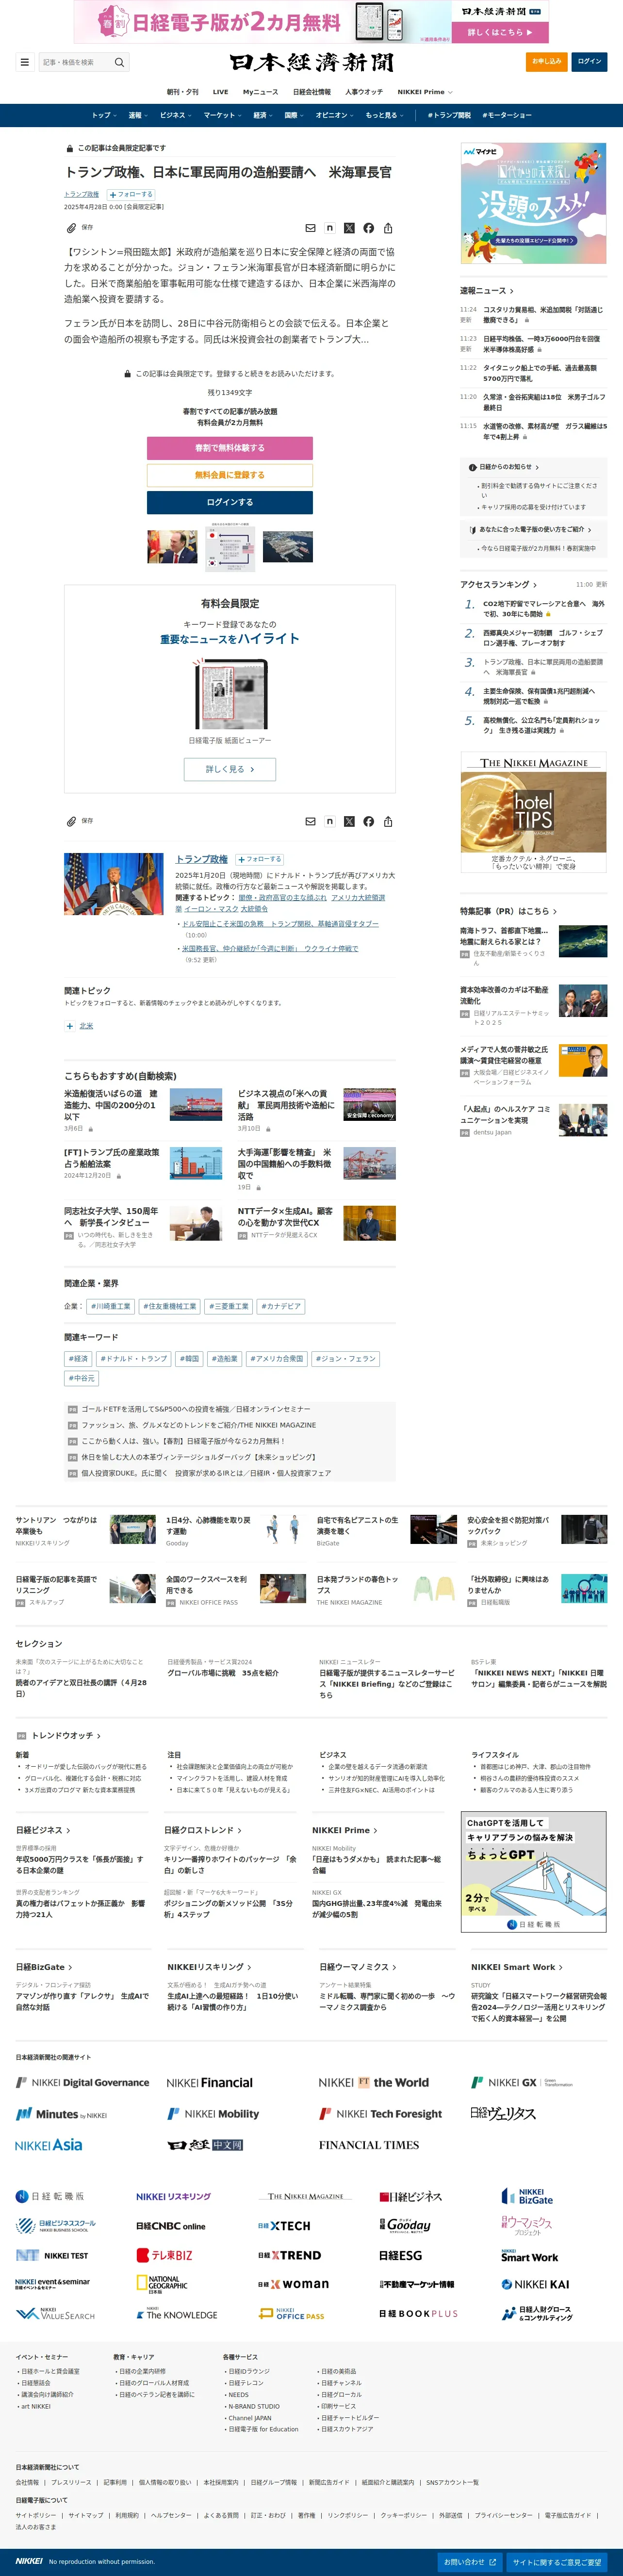Expand the マーケット navigation dropdown
The width and height of the screenshot is (623, 2576).
click(223, 115)
